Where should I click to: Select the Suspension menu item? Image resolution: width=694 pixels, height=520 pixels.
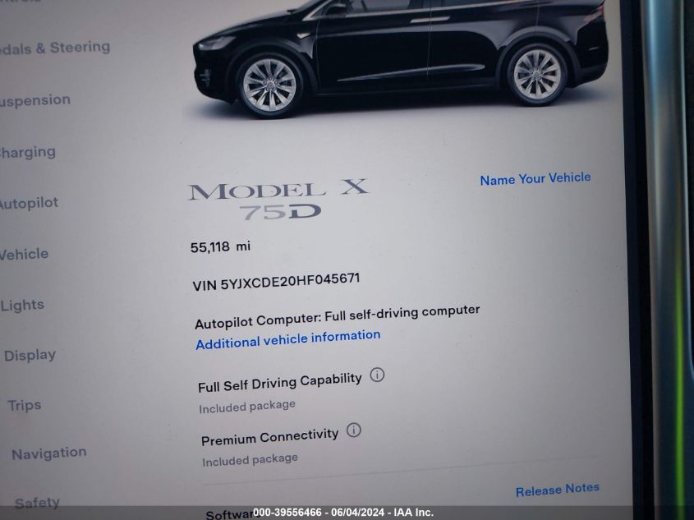coord(35,100)
